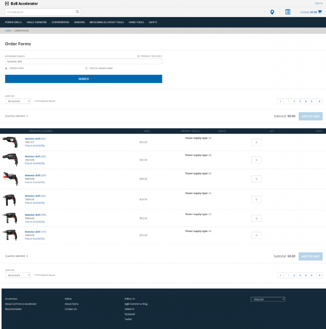326x329 pixels.
Task: Go to next page in top pagination
Action: pyautogui.click(x=320, y=101)
